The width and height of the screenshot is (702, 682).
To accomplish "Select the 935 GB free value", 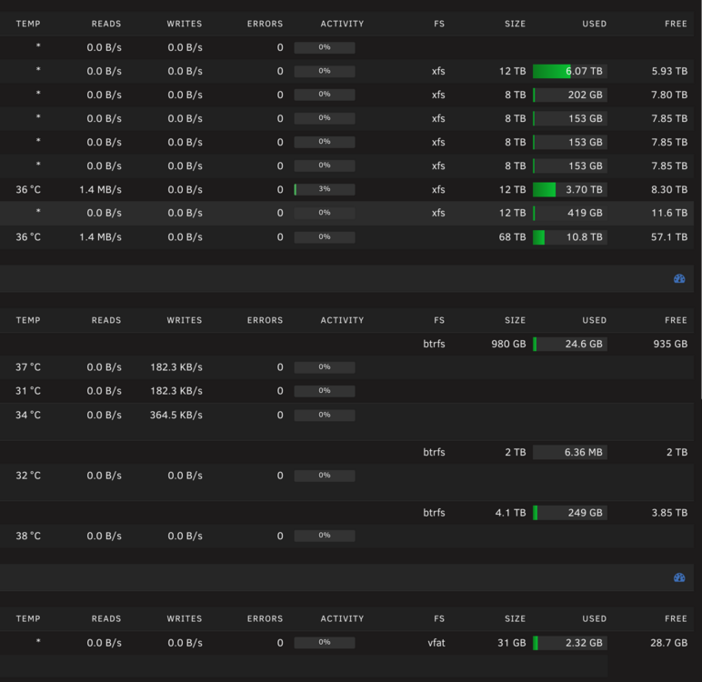I will [670, 344].
